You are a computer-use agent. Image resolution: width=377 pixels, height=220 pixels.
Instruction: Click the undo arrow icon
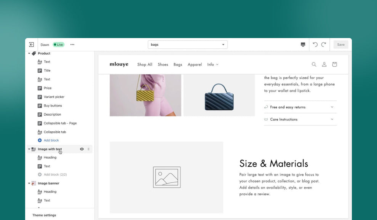coord(315,45)
